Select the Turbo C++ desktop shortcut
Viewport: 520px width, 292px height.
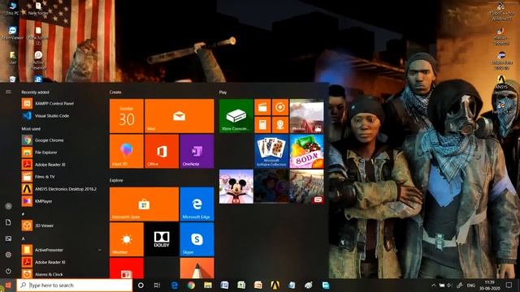(x=501, y=11)
